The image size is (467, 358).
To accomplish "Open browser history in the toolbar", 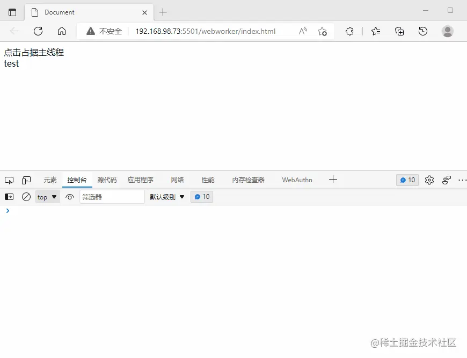I will click(x=424, y=32).
